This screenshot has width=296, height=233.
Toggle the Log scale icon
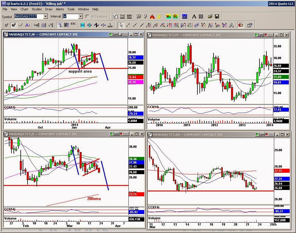click(x=36, y=25)
